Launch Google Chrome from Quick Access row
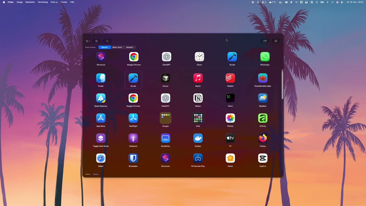The height and width of the screenshot is (206, 366). pos(134,57)
